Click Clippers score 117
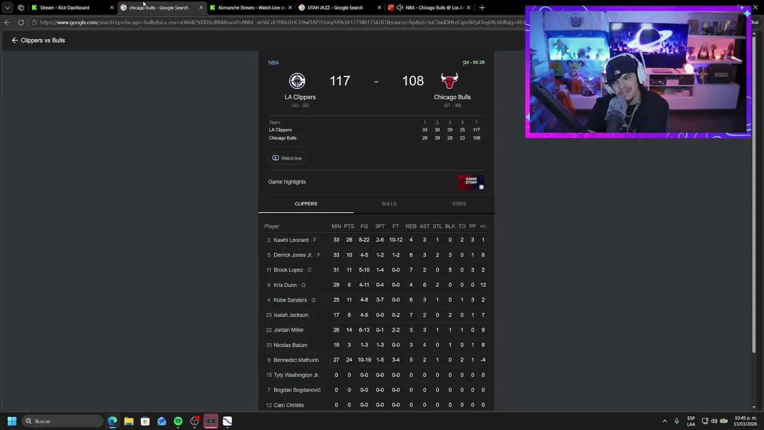Screen dimensions: 764x430 [340, 81]
